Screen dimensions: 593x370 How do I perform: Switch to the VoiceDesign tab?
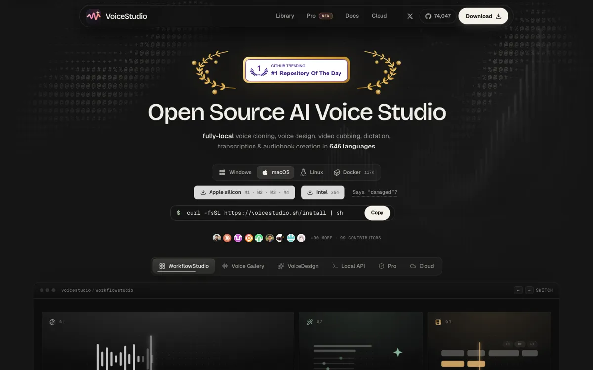coord(298,266)
